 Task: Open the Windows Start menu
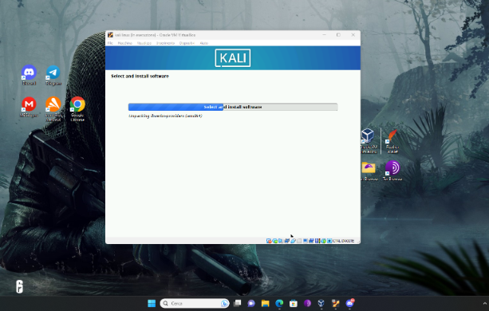(x=152, y=303)
